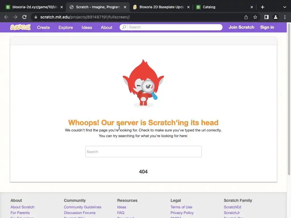Open the Explore menu item

66,28
